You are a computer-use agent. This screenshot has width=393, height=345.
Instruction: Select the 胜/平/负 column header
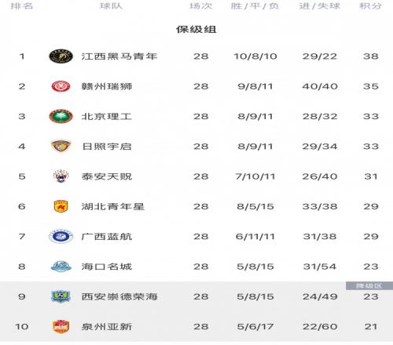(255, 5)
